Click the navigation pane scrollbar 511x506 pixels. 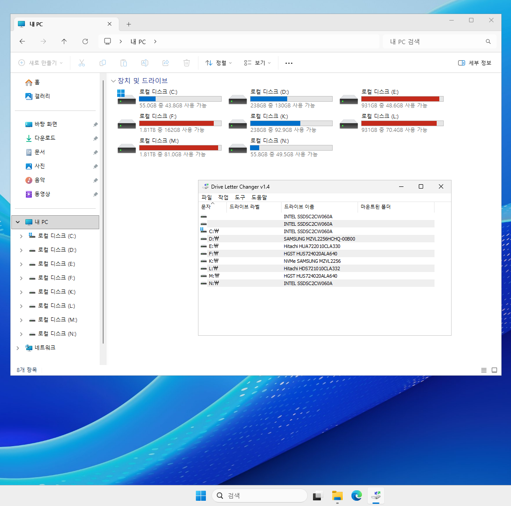[x=103, y=211]
